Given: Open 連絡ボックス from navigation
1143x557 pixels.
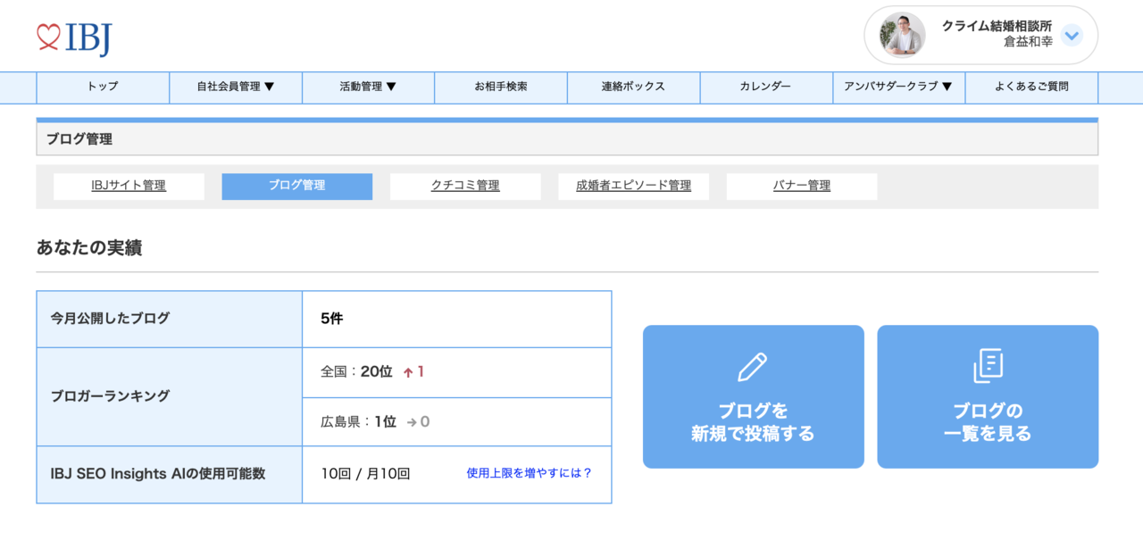Looking at the screenshot, I should tap(633, 87).
